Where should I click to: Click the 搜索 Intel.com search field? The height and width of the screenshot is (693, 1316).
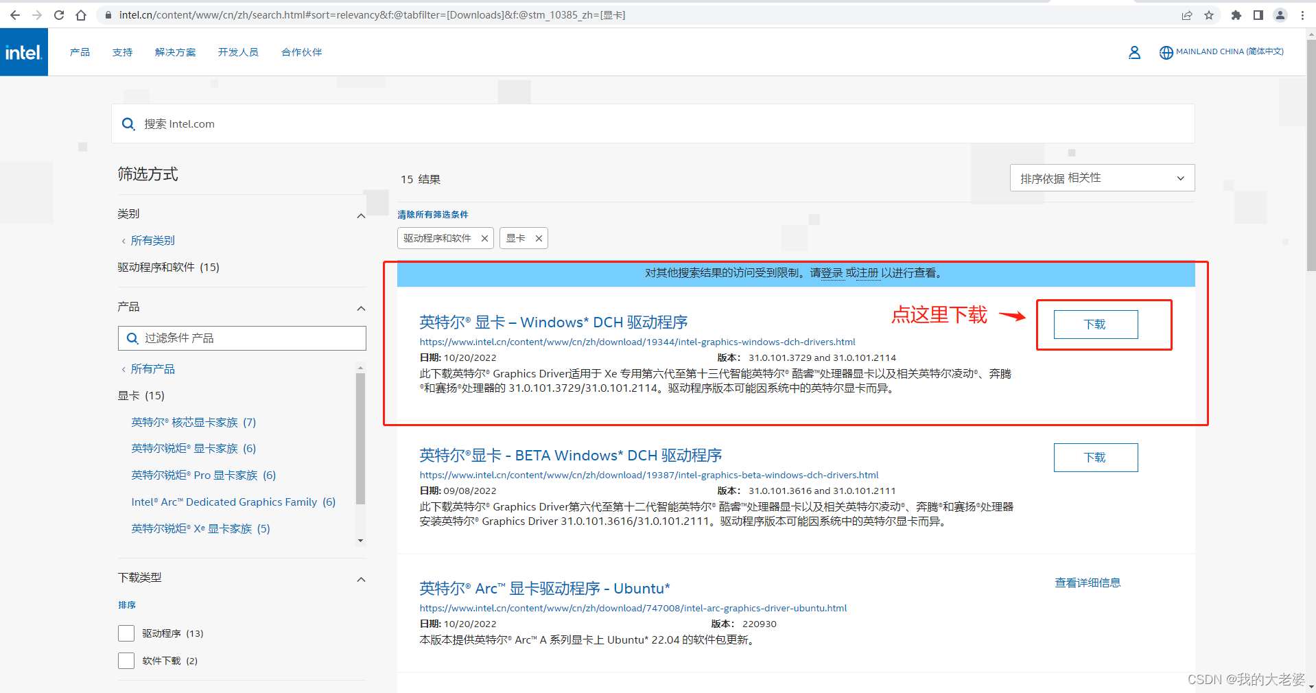653,124
